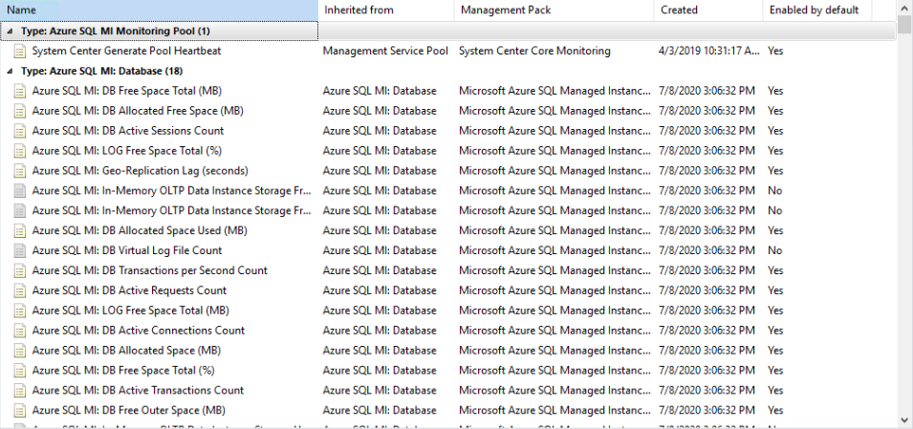913x429 pixels.
Task: Click the System Center Core Monitoring cell
Action: (x=534, y=52)
